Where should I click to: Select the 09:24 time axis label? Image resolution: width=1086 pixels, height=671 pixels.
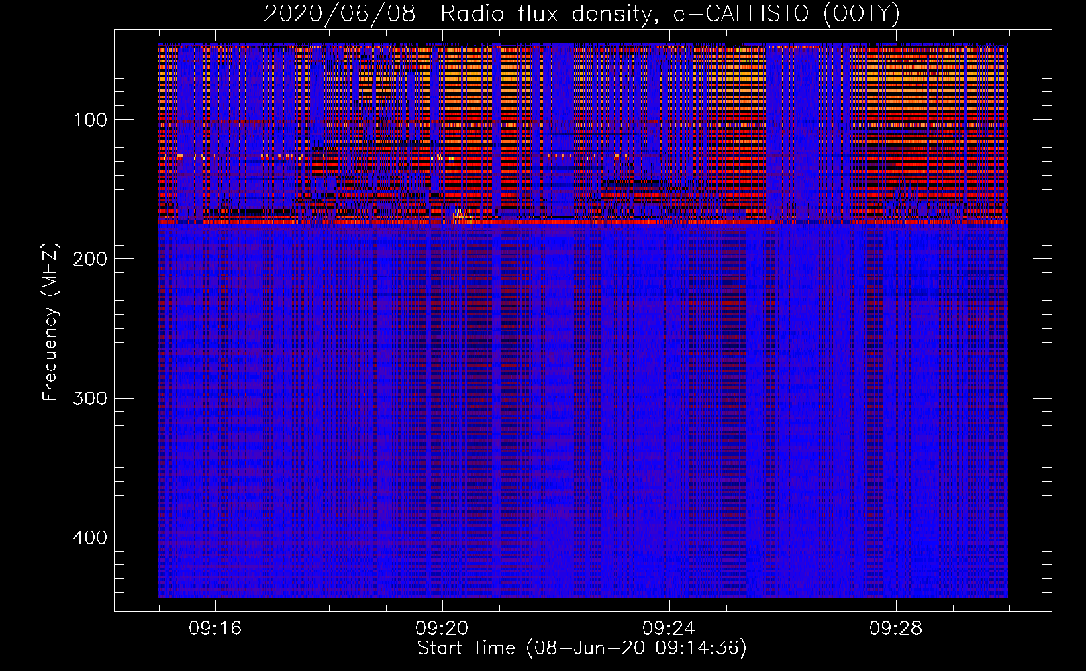[669, 629]
